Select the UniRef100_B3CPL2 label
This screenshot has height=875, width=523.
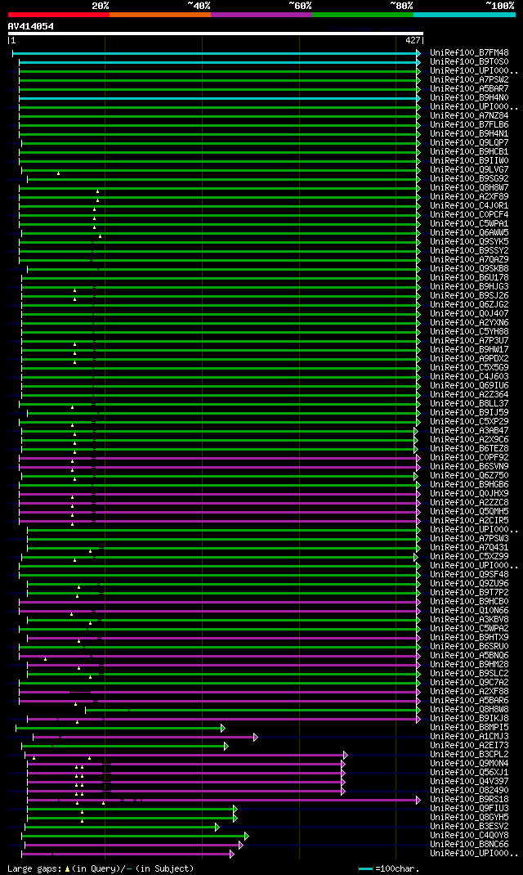click(x=469, y=755)
